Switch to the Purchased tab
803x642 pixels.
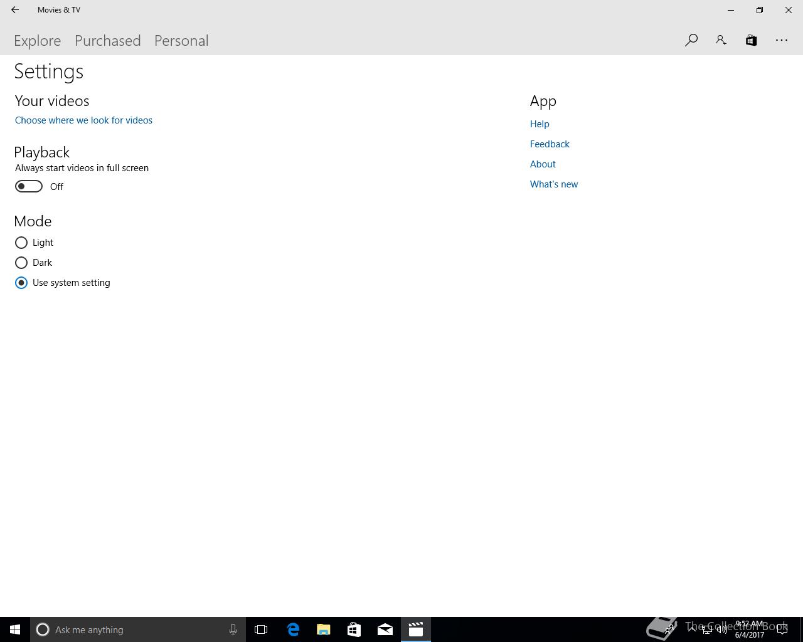(108, 41)
